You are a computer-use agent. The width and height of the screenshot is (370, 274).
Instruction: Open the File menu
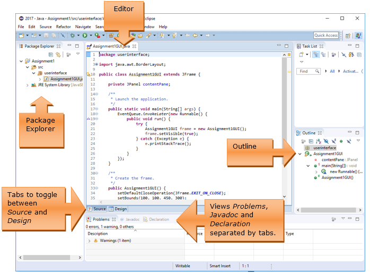click(21, 27)
